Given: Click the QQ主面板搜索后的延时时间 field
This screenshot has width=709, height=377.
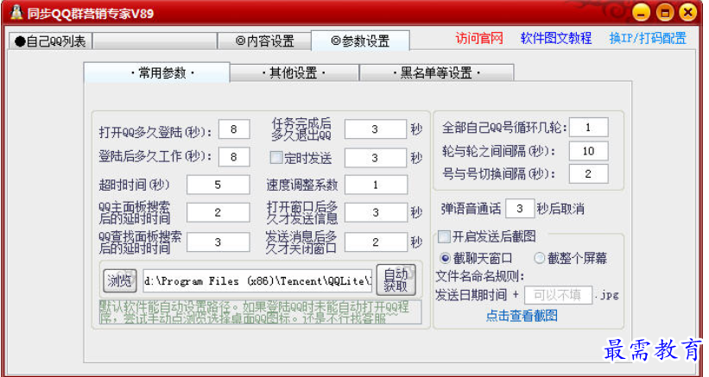Looking at the screenshot, I should pyautogui.click(x=218, y=212).
